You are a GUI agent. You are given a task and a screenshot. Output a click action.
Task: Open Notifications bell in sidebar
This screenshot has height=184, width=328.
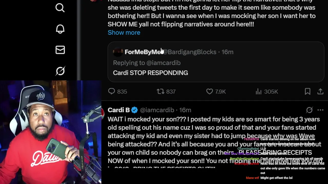(x=60, y=29)
